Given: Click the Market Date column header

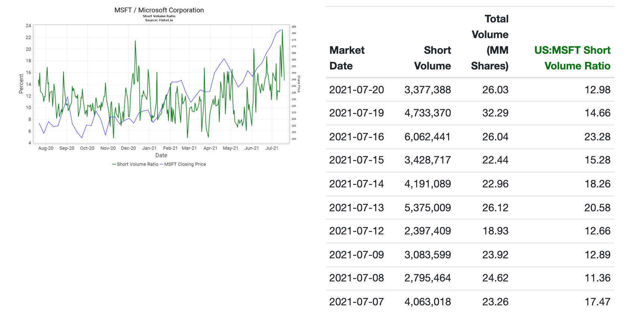Looking at the screenshot, I should tap(347, 58).
